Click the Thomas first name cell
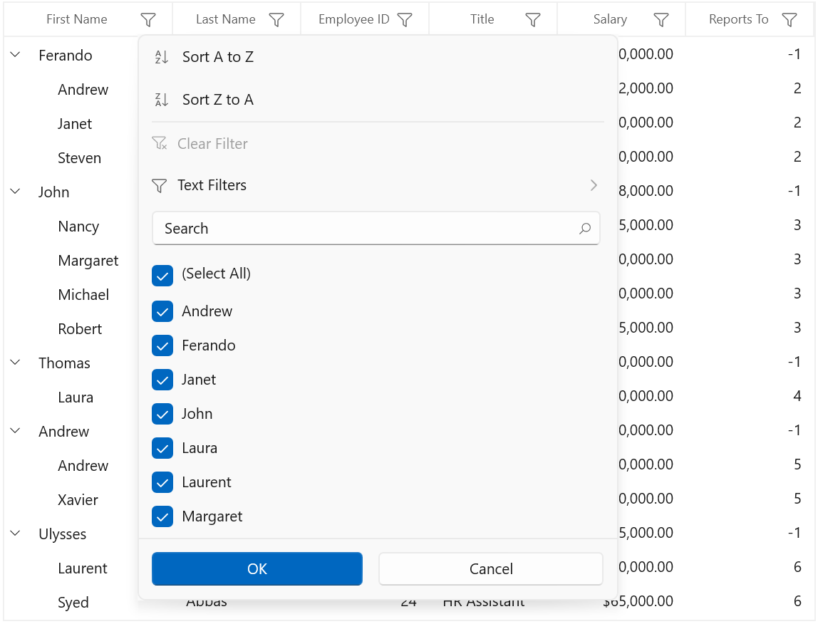Image resolution: width=818 pixels, height=624 pixels. [64, 363]
